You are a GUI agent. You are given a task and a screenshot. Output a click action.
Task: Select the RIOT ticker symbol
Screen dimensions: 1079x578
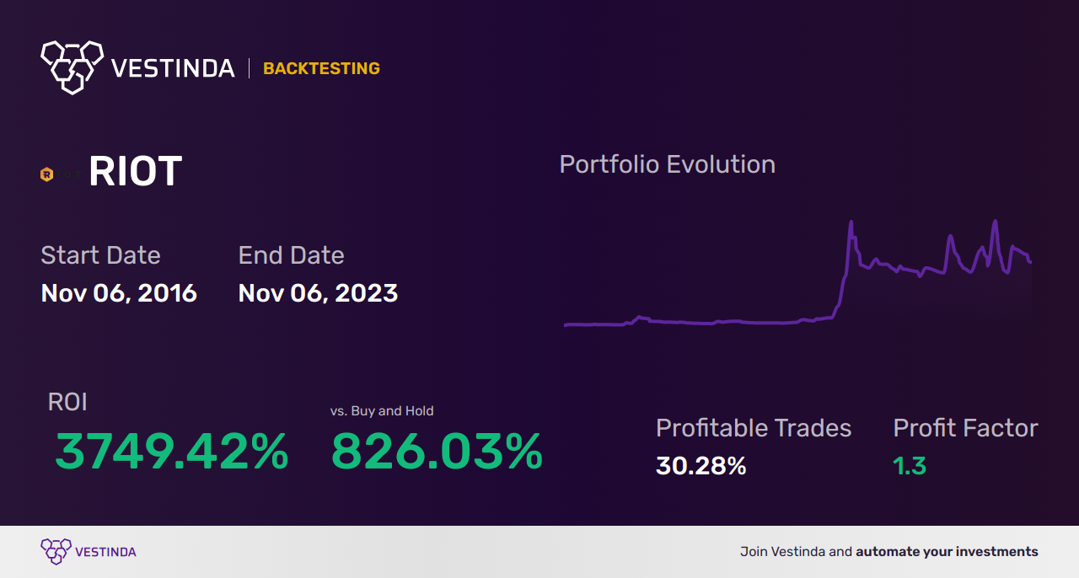coord(135,170)
